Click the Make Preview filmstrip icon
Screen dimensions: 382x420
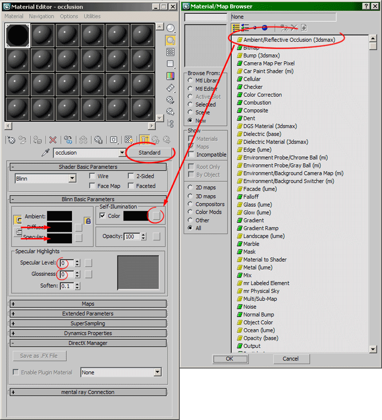point(170,88)
